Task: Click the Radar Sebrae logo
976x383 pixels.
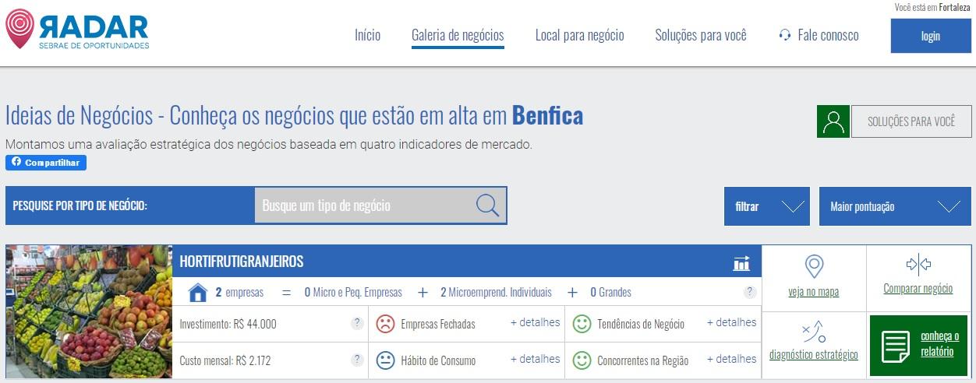Action: coord(77,30)
